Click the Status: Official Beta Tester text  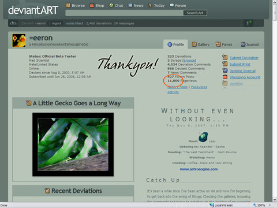pyautogui.click(x=53, y=57)
